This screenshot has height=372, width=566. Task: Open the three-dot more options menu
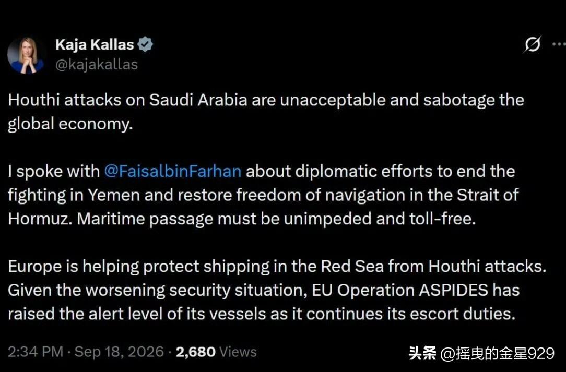559,44
